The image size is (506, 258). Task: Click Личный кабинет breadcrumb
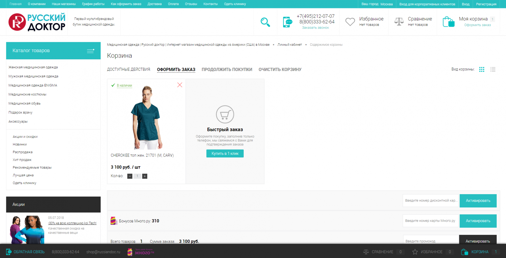point(289,45)
